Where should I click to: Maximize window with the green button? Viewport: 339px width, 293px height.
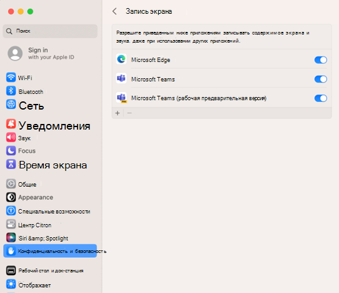coord(30,11)
